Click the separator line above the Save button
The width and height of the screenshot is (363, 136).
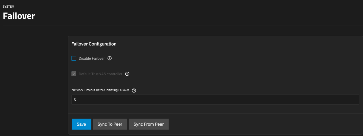(x=215, y=114)
